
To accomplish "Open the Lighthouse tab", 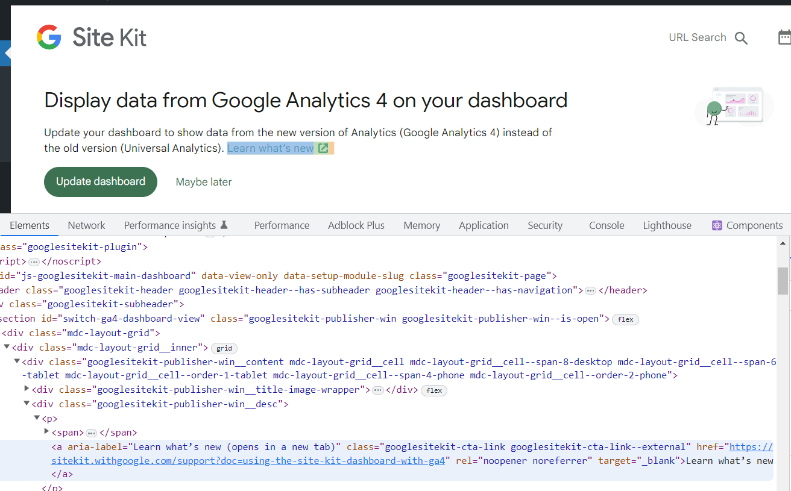I will point(667,225).
